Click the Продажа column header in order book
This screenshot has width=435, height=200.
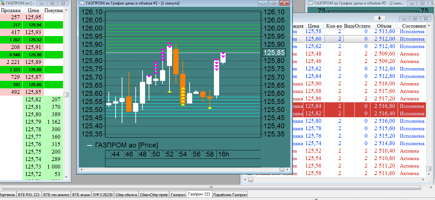click(x=11, y=10)
